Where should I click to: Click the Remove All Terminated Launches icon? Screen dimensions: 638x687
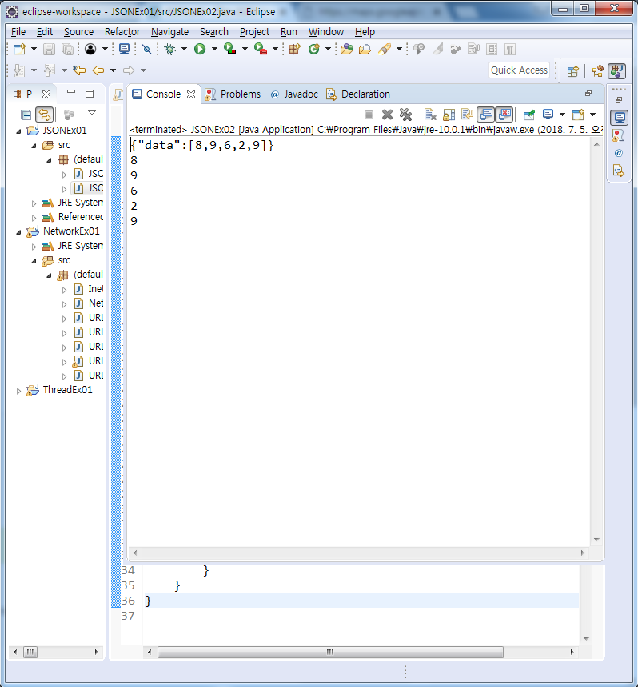[405, 114]
